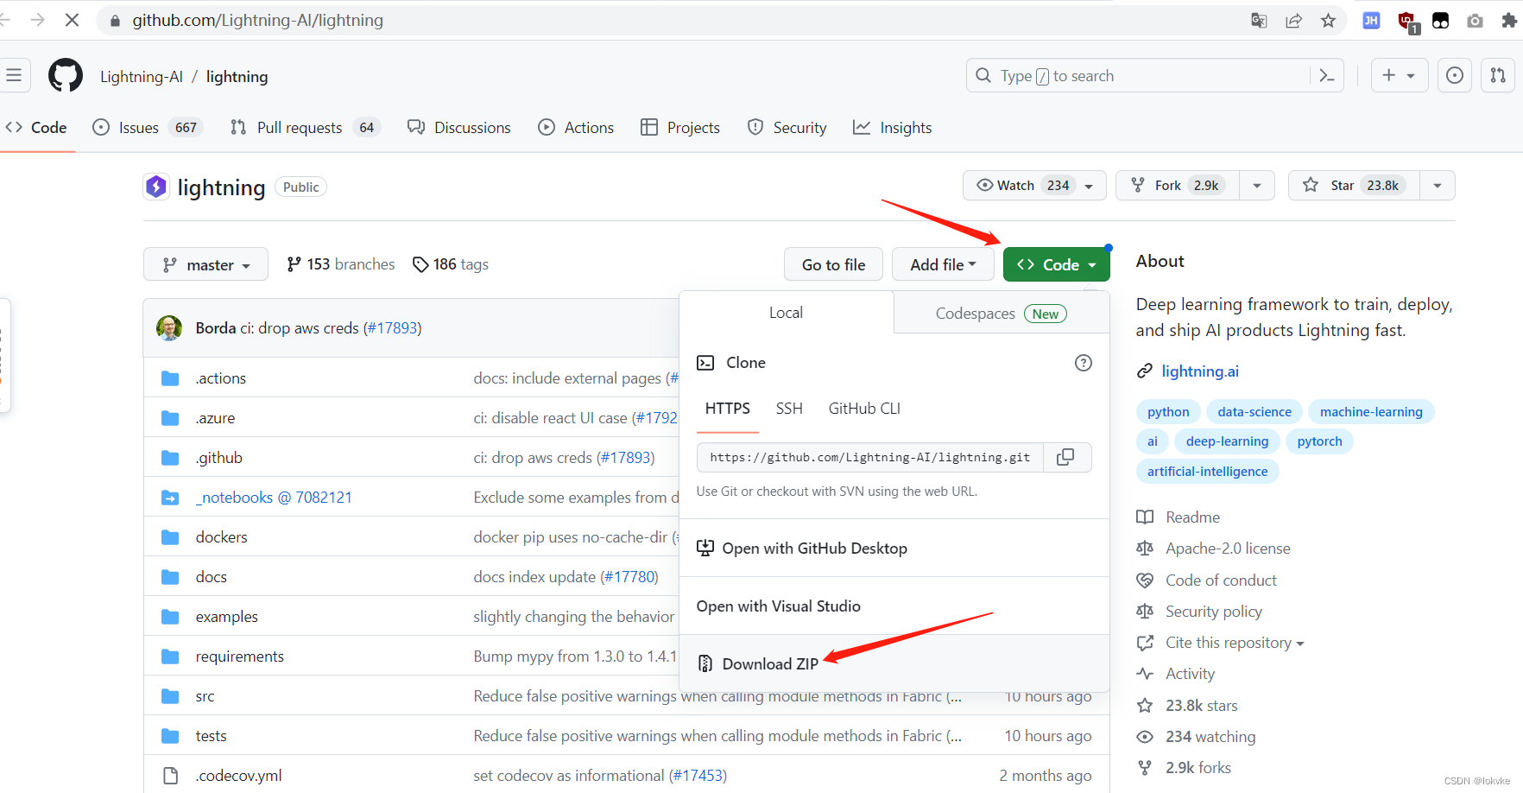Select the Local tab in Code popup
This screenshot has height=793, width=1523.
pyautogui.click(x=787, y=313)
